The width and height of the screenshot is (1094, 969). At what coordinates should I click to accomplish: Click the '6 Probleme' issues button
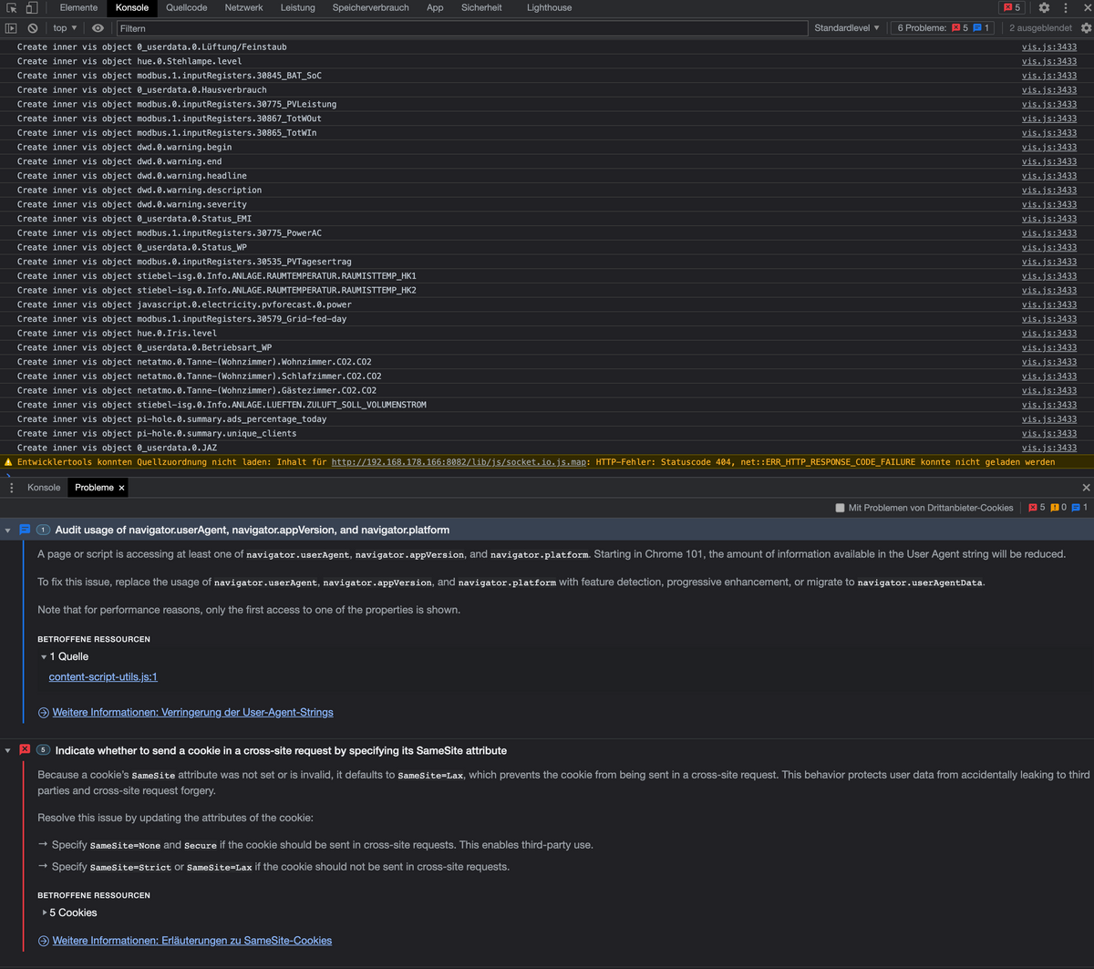(x=944, y=28)
